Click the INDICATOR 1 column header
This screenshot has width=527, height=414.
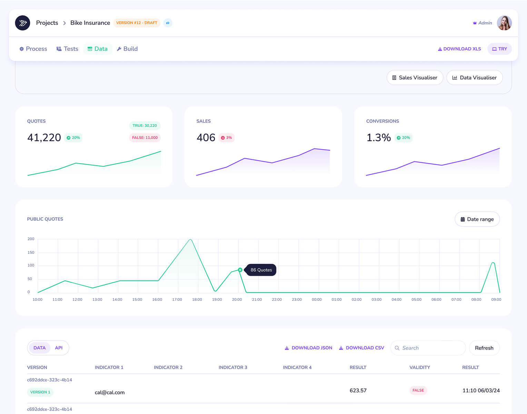(x=109, y=367)
